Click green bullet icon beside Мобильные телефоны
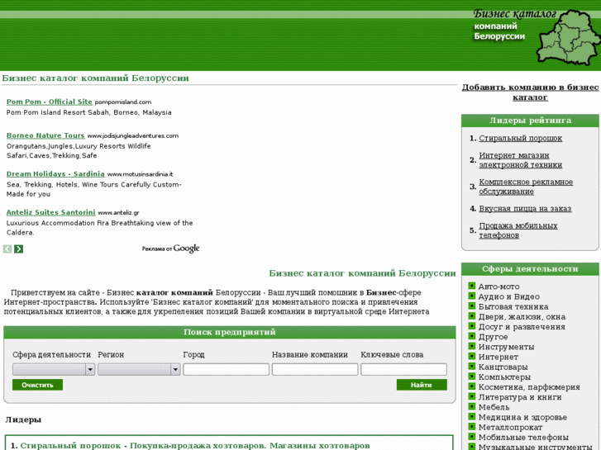601x450 pixels. click(x=472, y=437)
